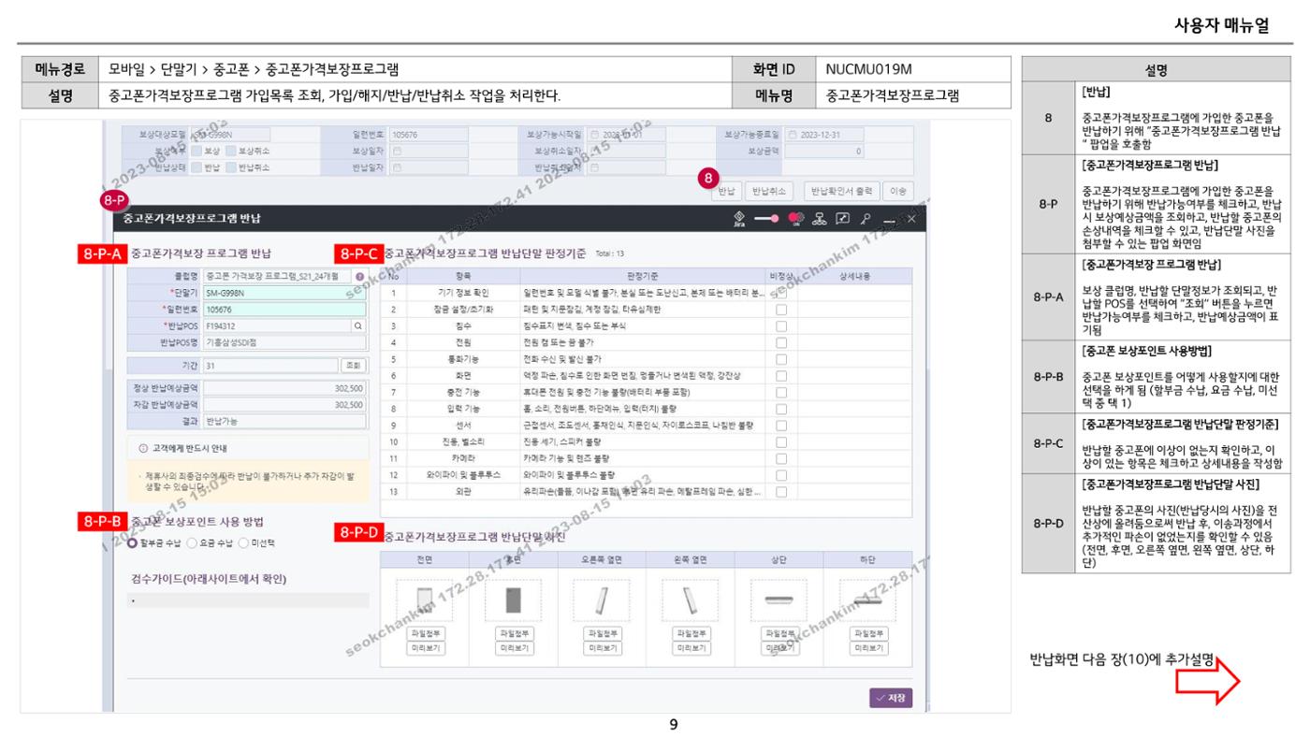
Task: Click the 단말기 field showing SM-G998N
Action: coord(284,293)
